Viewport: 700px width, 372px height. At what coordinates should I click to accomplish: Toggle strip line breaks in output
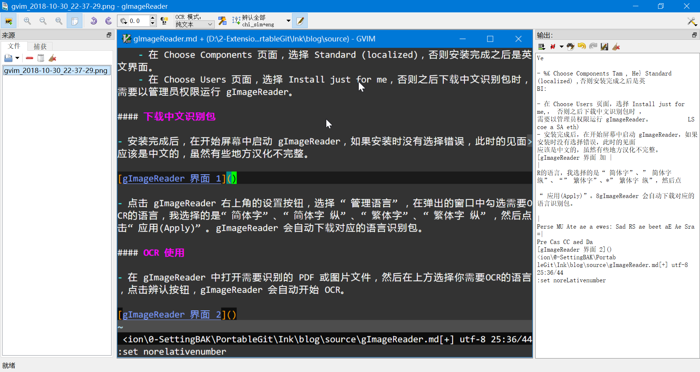[x=553, y=47]
